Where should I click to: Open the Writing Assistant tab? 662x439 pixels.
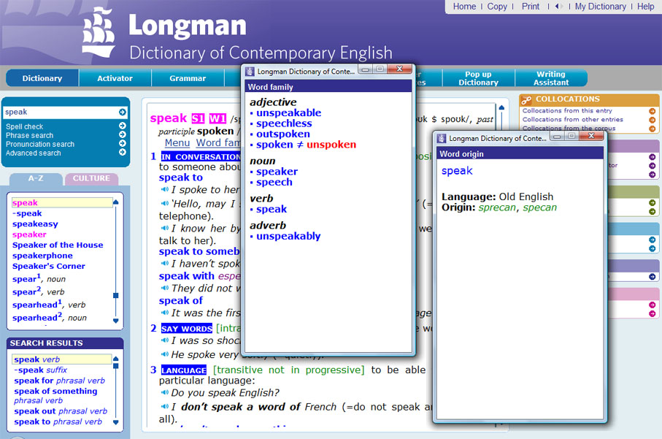550,78
